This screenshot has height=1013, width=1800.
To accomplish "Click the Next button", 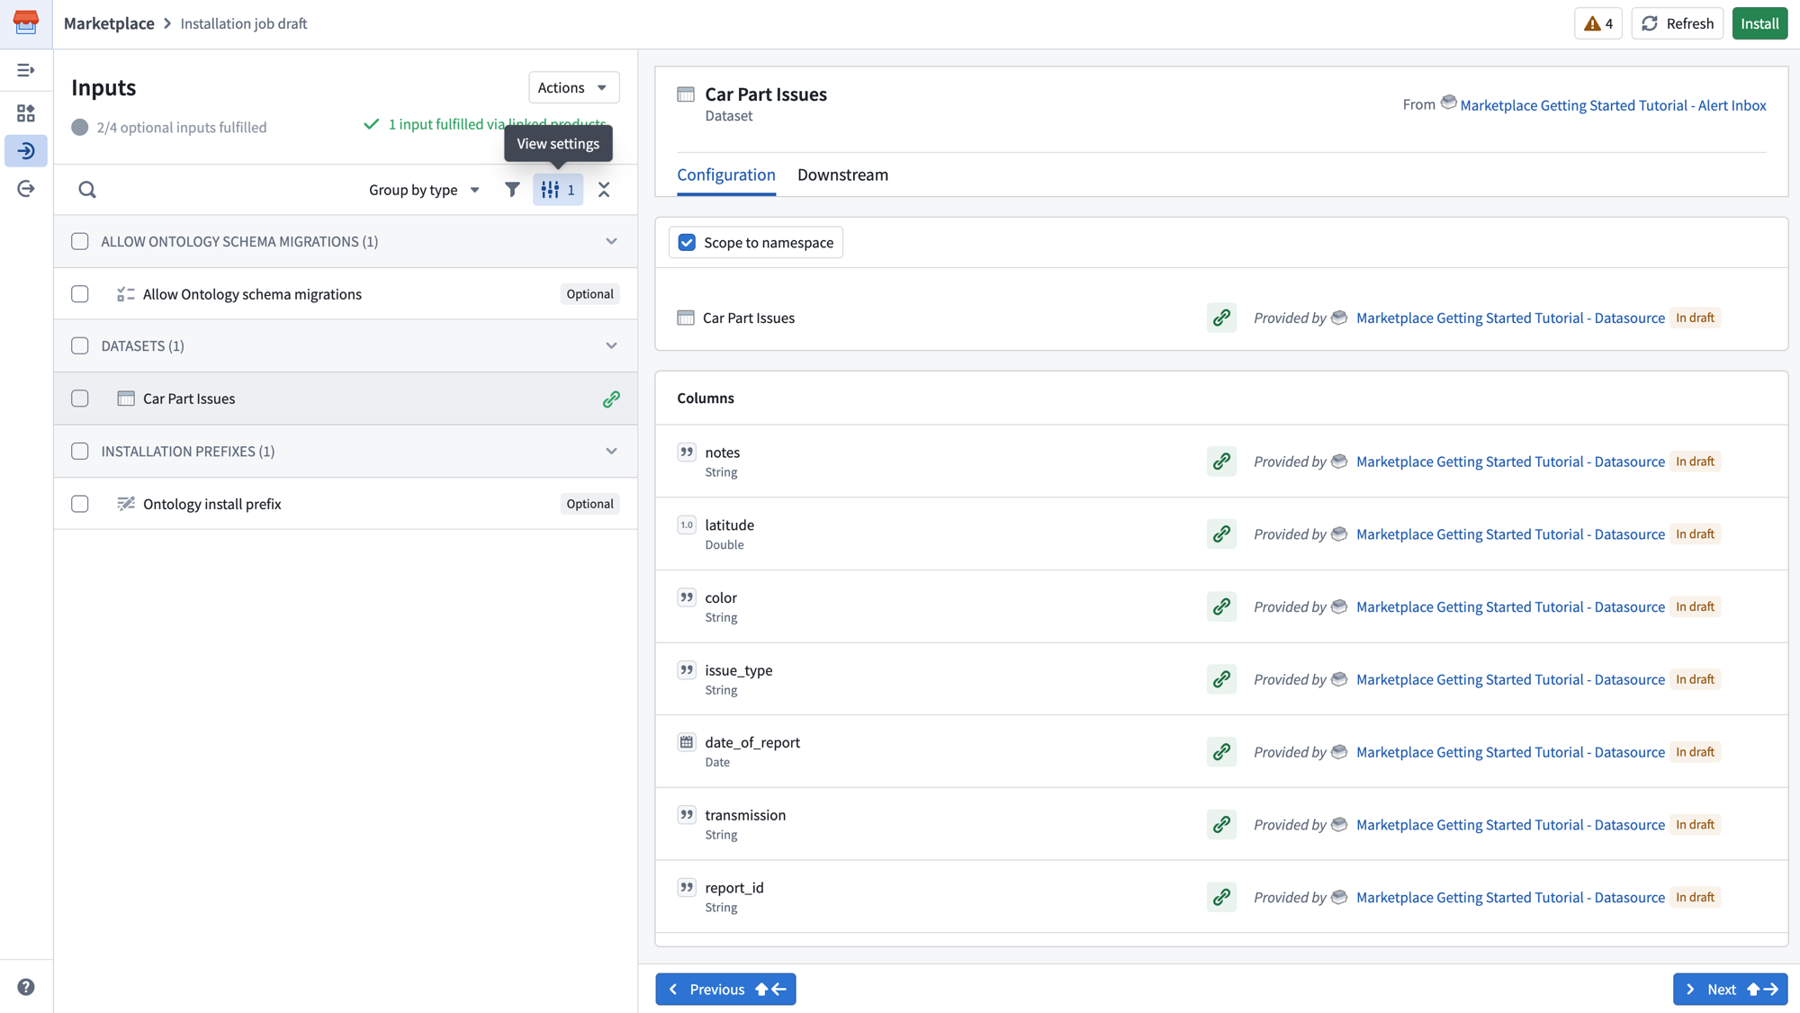I will [x=1730, y=990].
